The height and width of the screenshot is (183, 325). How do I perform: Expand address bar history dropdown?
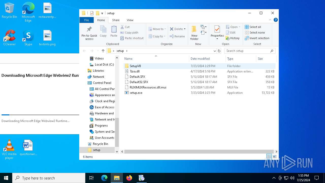point(215,51)
